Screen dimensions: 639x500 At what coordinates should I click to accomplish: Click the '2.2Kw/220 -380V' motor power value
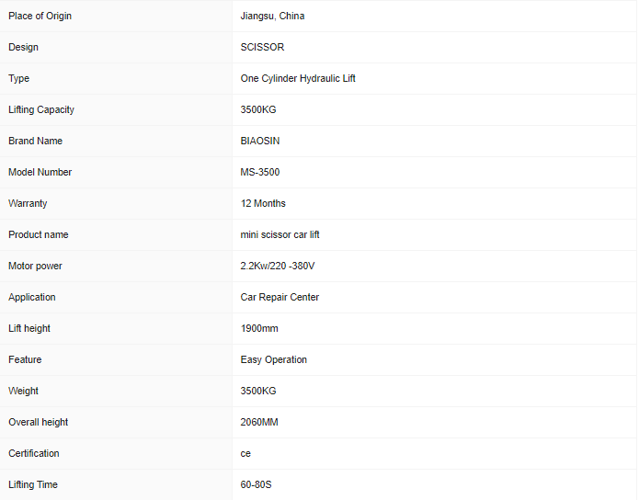coord(280,267)
